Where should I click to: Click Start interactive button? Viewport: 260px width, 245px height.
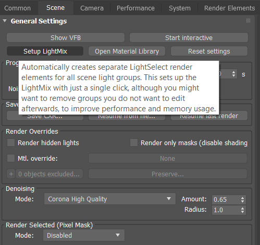189,37
